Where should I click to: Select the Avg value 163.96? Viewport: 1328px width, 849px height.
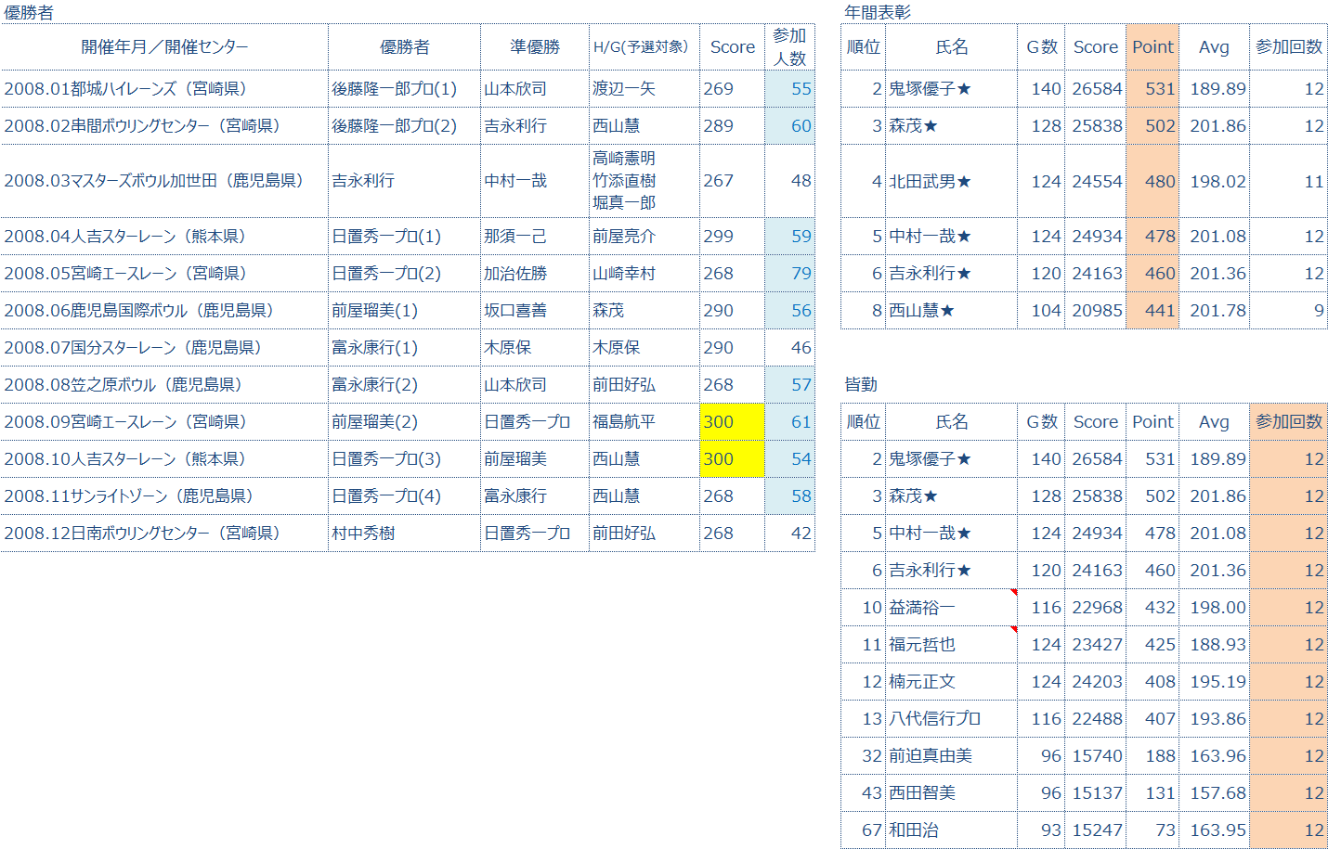[x=1214, y=755]
